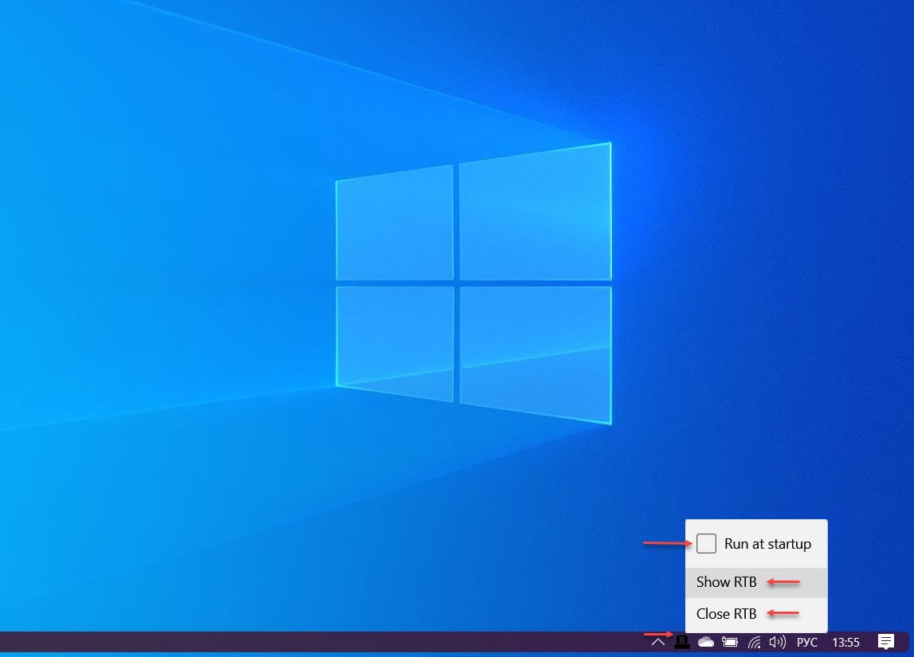The height and width of the screenshot is (657, 914).
Task: Select Show RTB menu entry
Action: pyautogui.click(x=756, y=582)
